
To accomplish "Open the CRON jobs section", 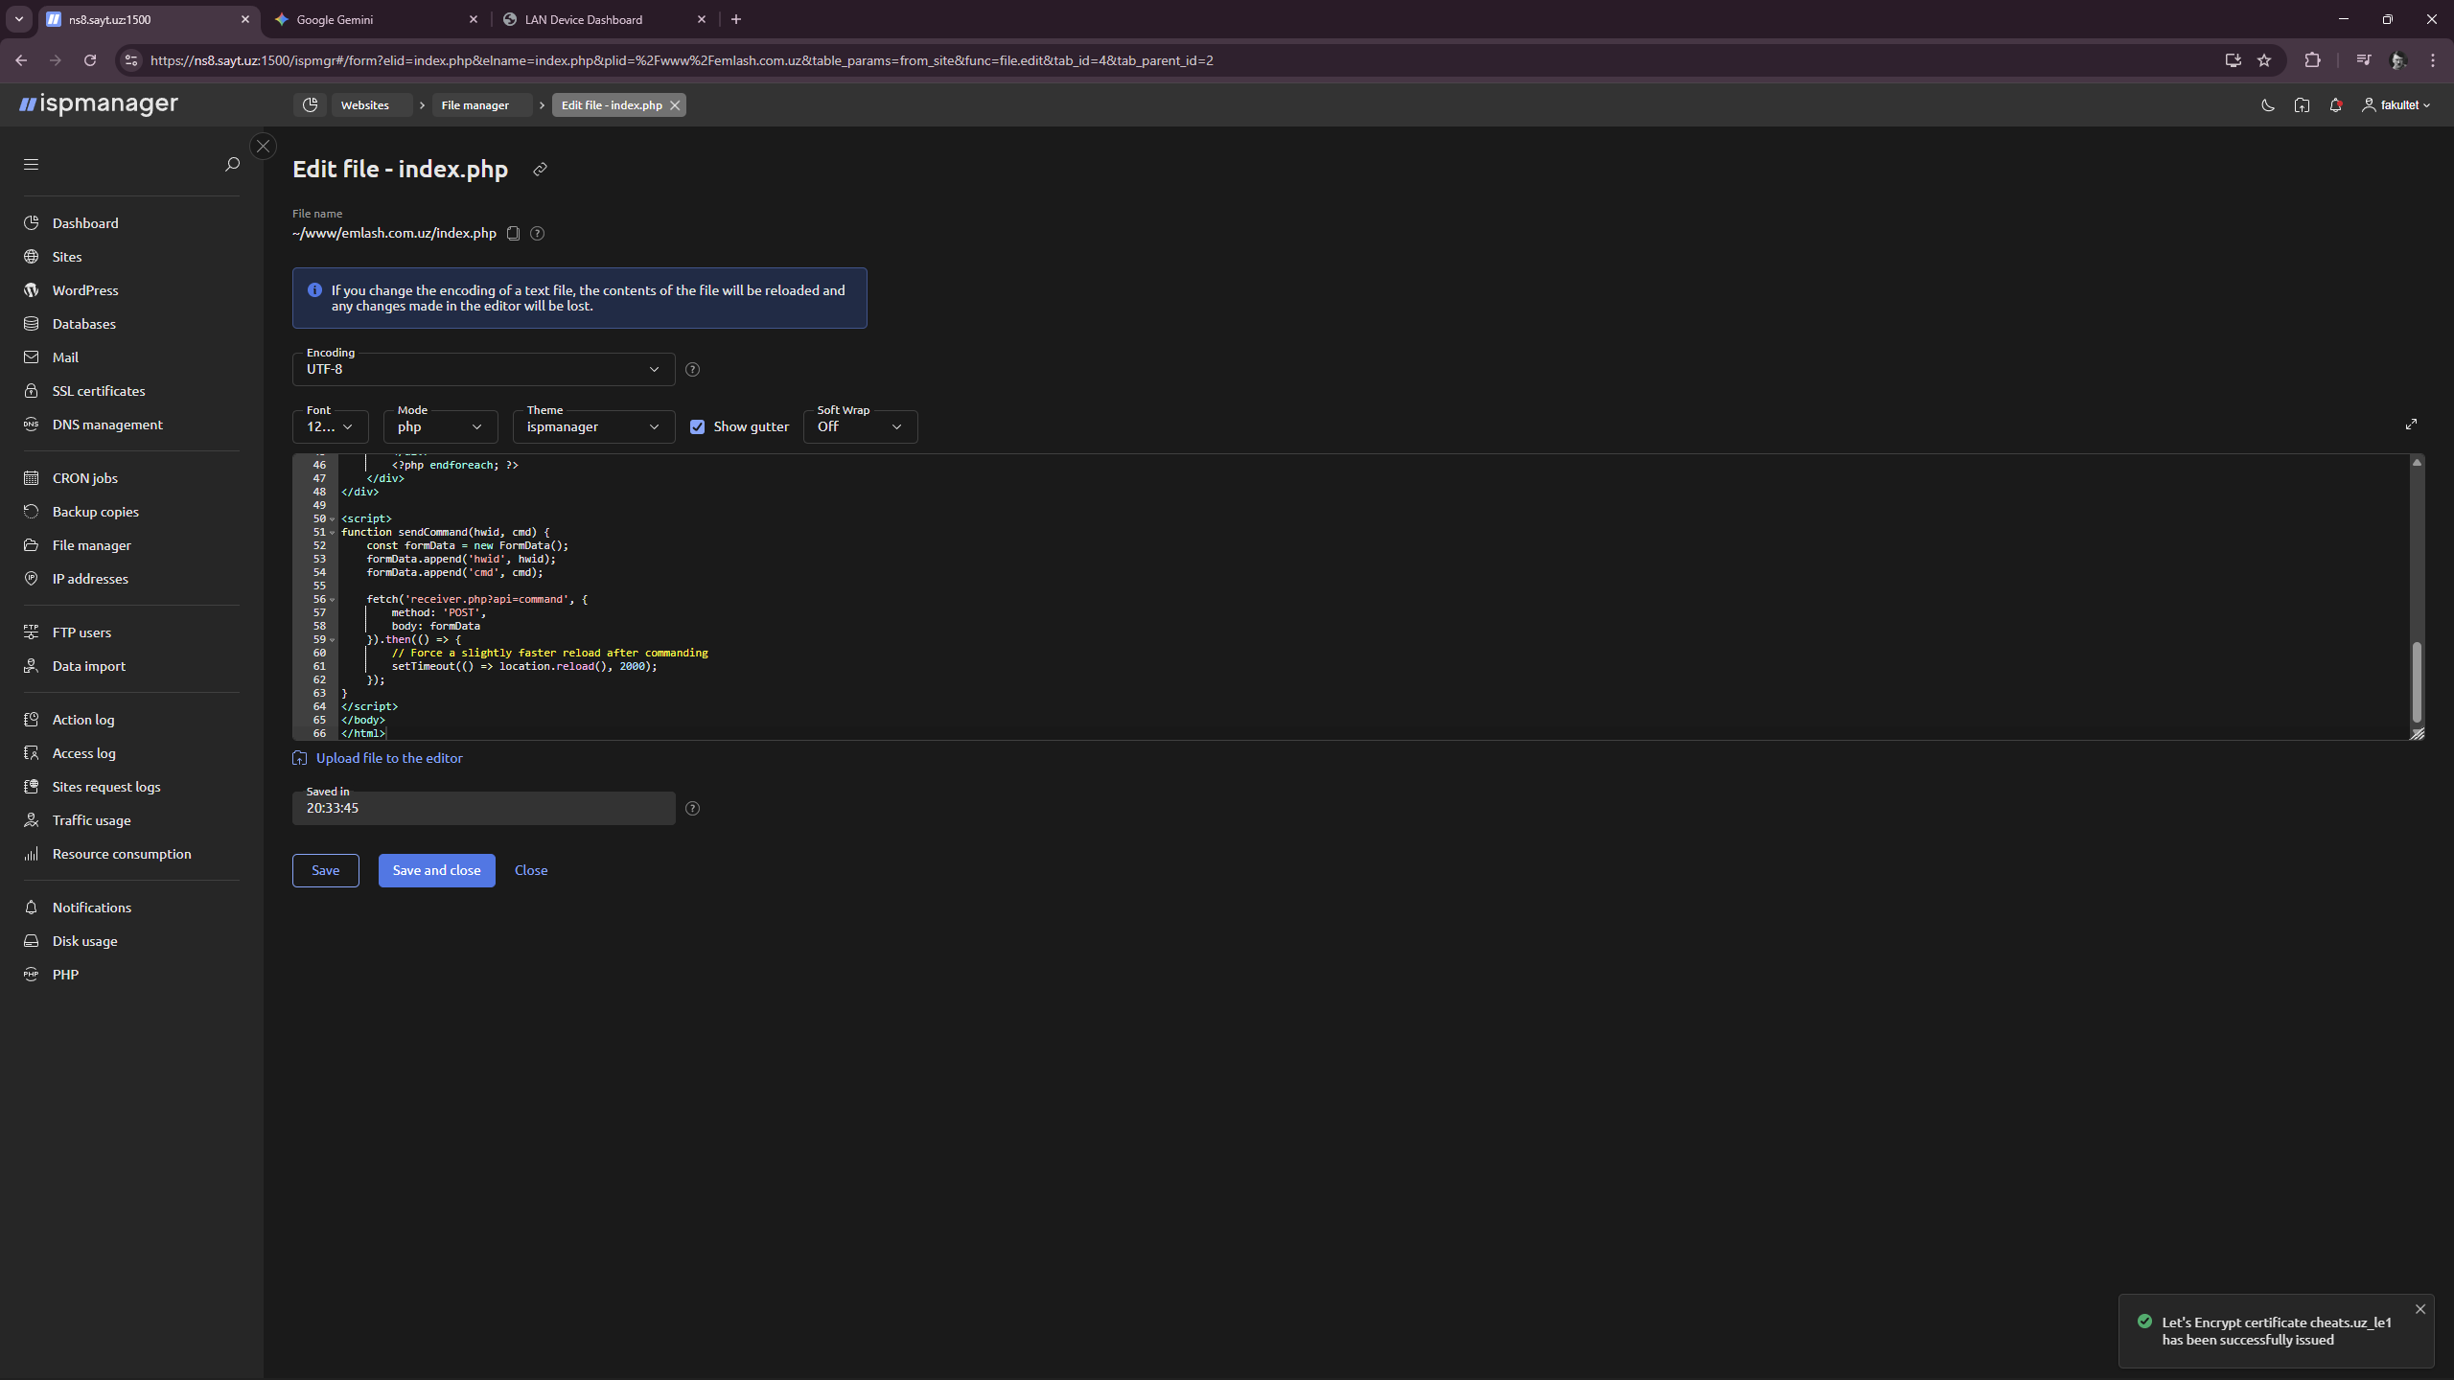I will point(85,477).
